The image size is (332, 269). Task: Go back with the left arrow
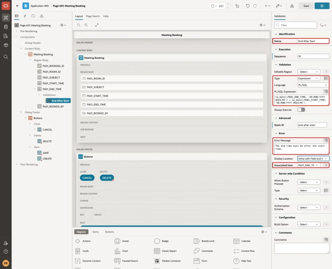[18, 6]
